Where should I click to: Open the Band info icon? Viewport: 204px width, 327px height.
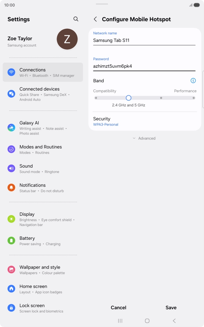coord(193,81)
